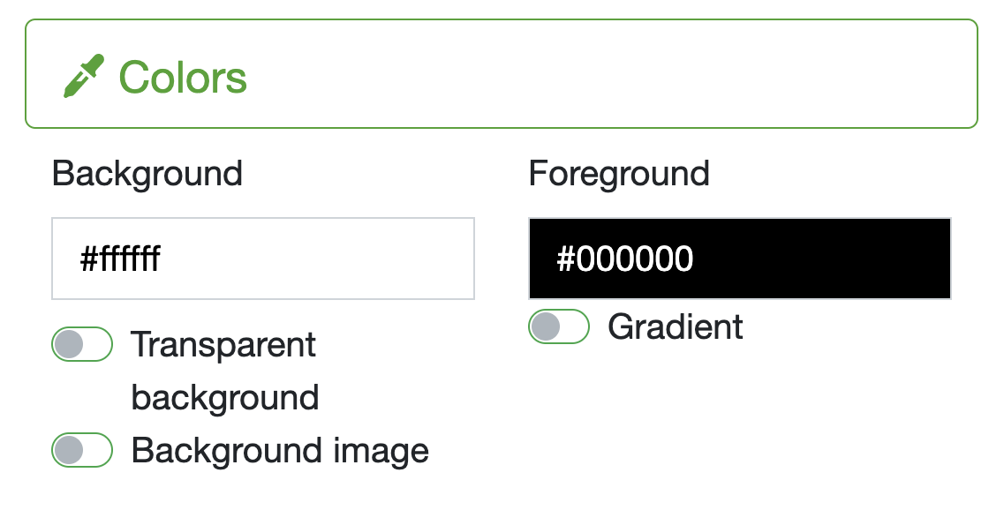Screen dimensions: 989x510
Task: Click the Transparent label text
Action: click(223, 344)
